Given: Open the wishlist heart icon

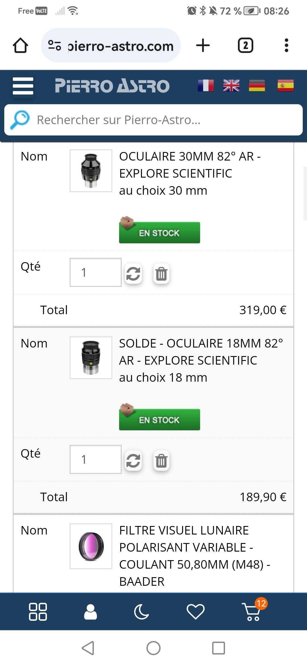Looking at the screenshot, I should tap(195, 612).
